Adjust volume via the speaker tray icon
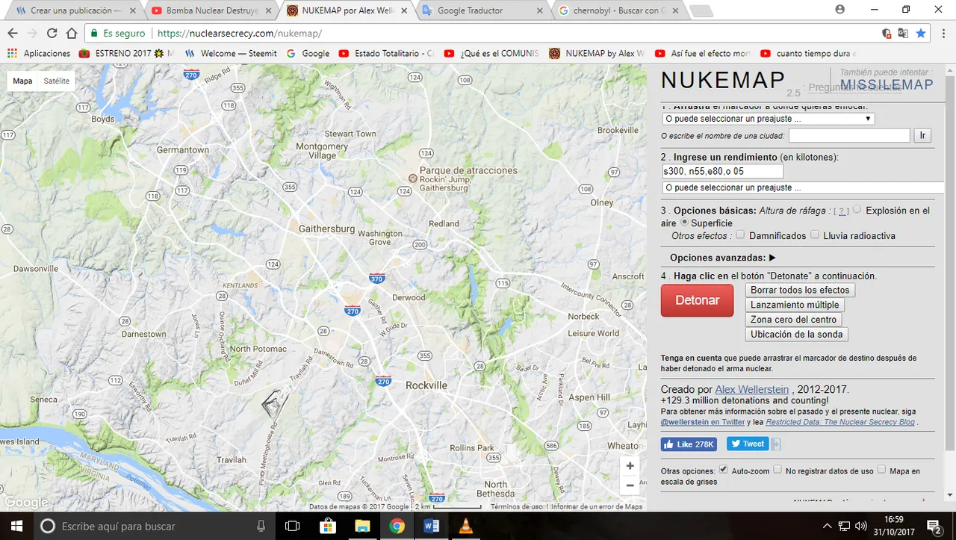Viewport: 956px width, 540px height. tap(861, 526)
